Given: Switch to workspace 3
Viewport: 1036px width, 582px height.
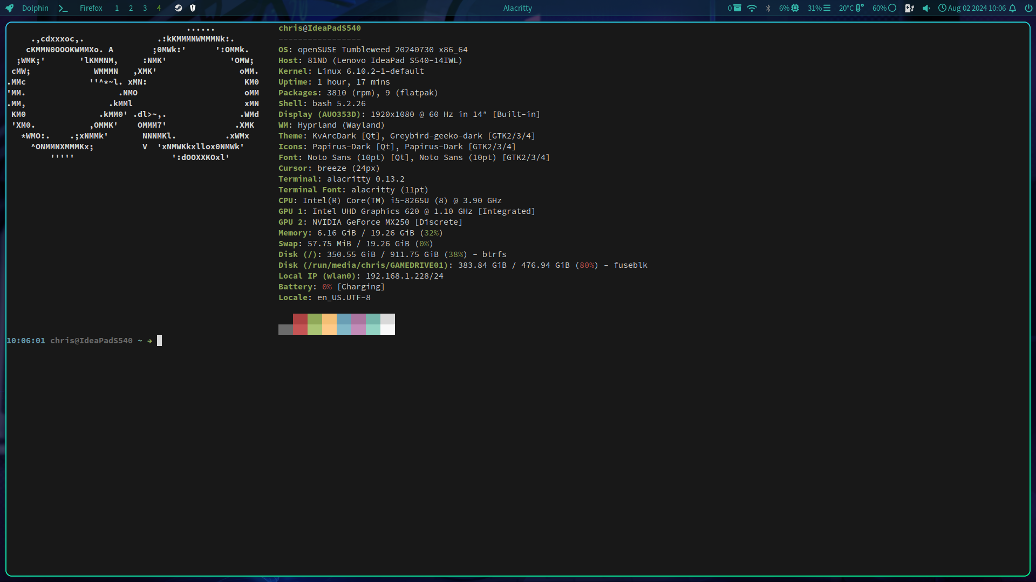Looking at the screenshot, I should click(145, 8).
